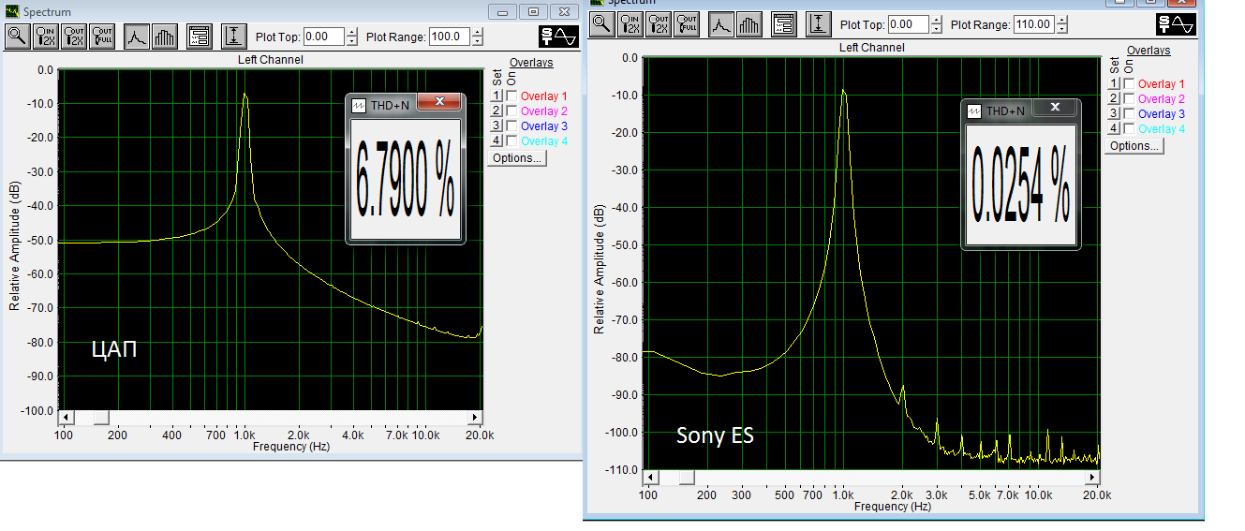
Task: Click Set 3 overlay button in right window
Action: pos(1115,114)
